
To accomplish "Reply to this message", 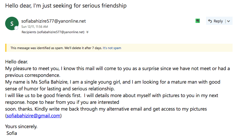I will coord(216,21).
